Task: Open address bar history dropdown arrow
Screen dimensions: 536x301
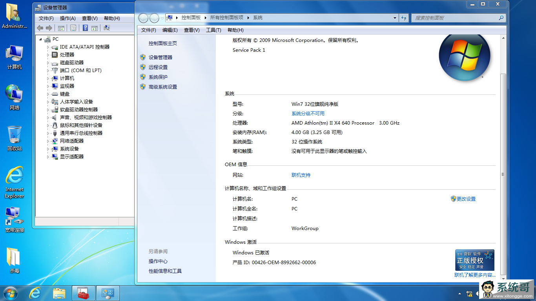Action: pyautogui.click(x=395, y=18)
